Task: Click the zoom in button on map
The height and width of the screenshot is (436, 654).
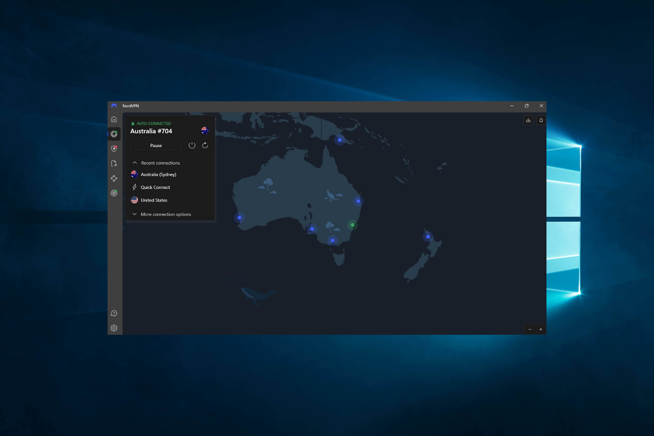Action: coord(541,330)
